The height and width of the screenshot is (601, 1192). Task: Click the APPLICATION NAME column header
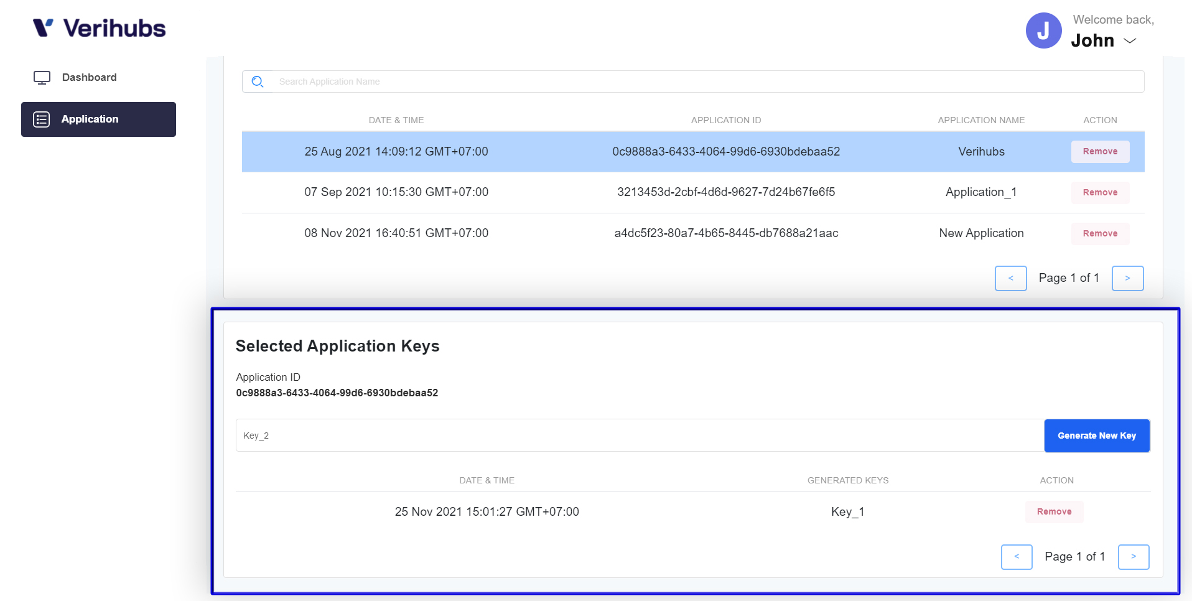click(x=981, y=120)
